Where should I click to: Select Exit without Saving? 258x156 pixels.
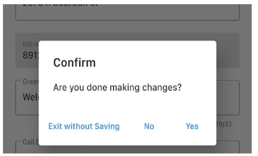click(84, 126)
